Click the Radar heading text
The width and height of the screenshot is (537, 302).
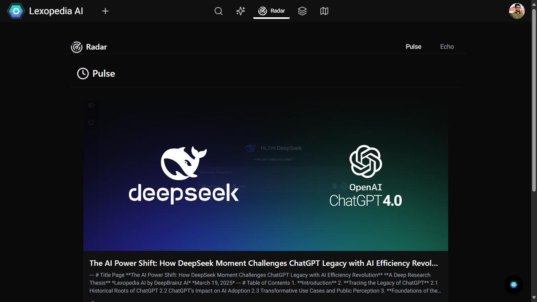[97, 47]
